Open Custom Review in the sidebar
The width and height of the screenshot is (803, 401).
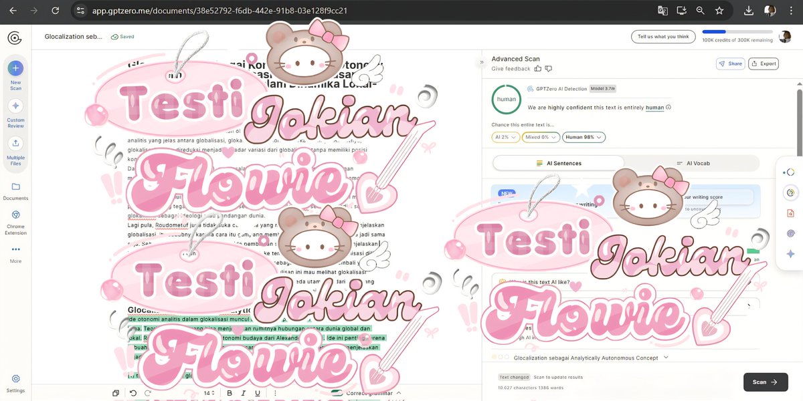[x=15, y=114]
